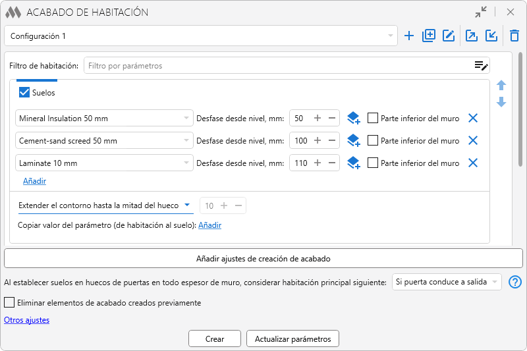Click the Crear button
Screen dimensions: 527x351
pyautogui.click(x=214, y=339)
